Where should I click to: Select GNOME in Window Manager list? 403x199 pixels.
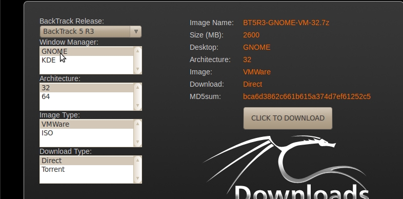87,51
